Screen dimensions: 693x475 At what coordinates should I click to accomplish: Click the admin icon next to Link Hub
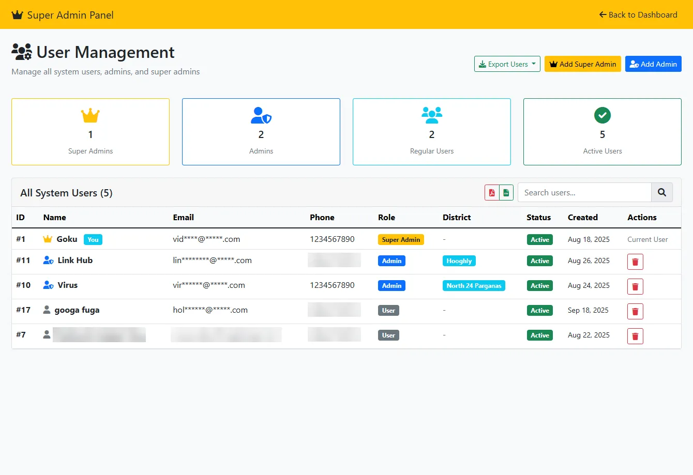[x=48, y=261]
